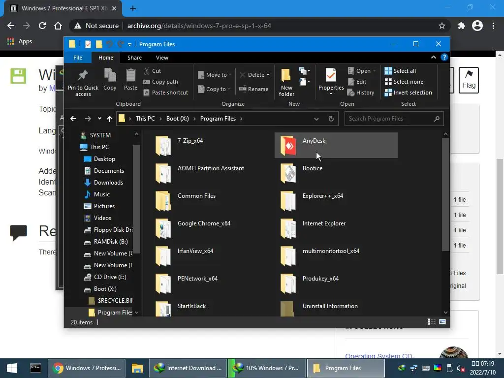Click the Paste ribbon icon
Screen dimensions: 504x378
[130, 79]
